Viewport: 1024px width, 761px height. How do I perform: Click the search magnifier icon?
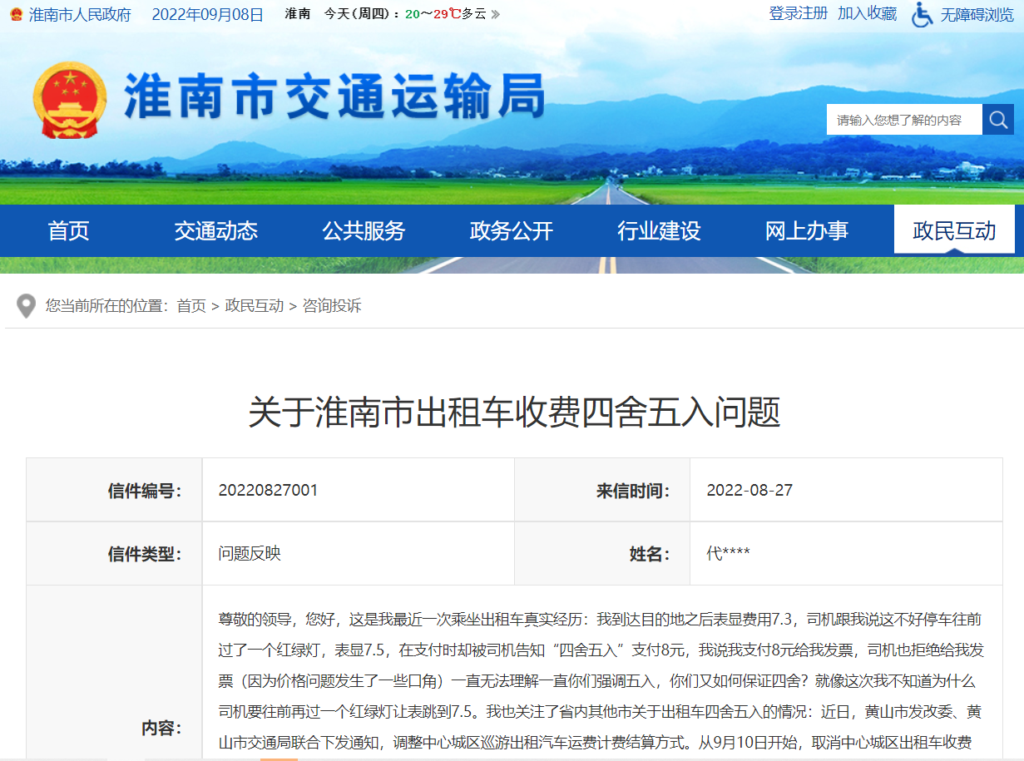click(998, 119)
